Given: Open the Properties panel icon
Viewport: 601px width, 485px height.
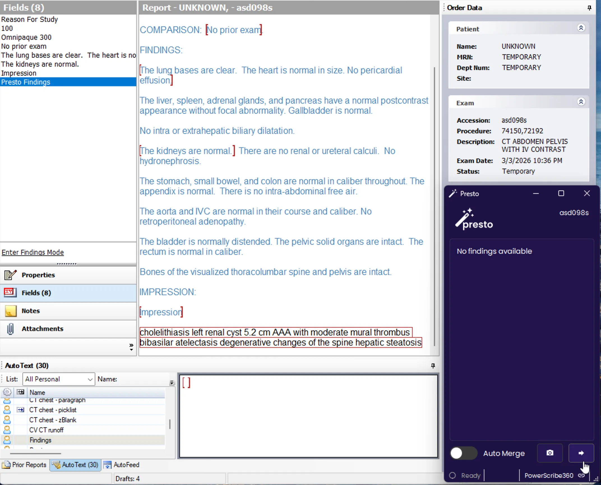Looking at the screenshot, I should coord(10,275).
